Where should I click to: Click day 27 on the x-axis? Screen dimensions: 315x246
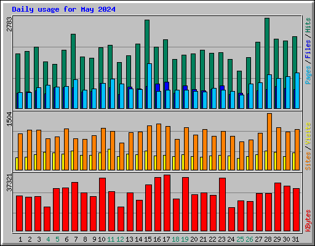[x=258, y=239]
